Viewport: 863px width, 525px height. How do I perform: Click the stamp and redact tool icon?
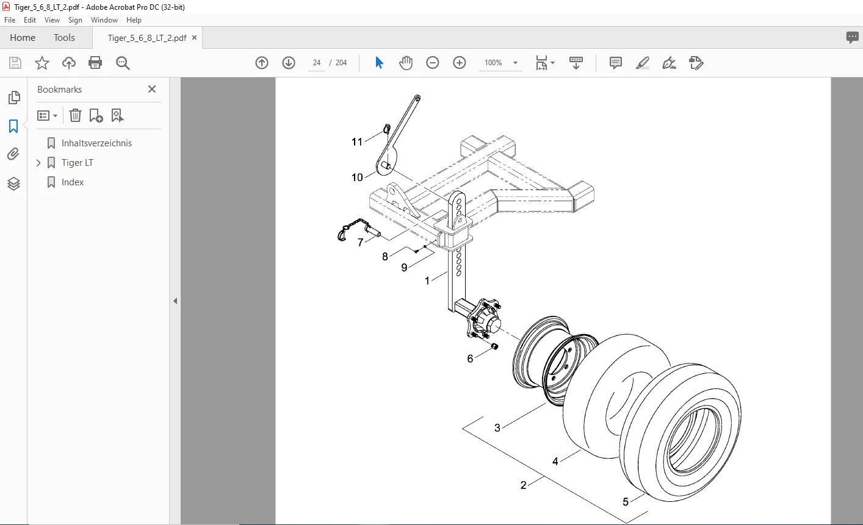click(x=696, y=63)
